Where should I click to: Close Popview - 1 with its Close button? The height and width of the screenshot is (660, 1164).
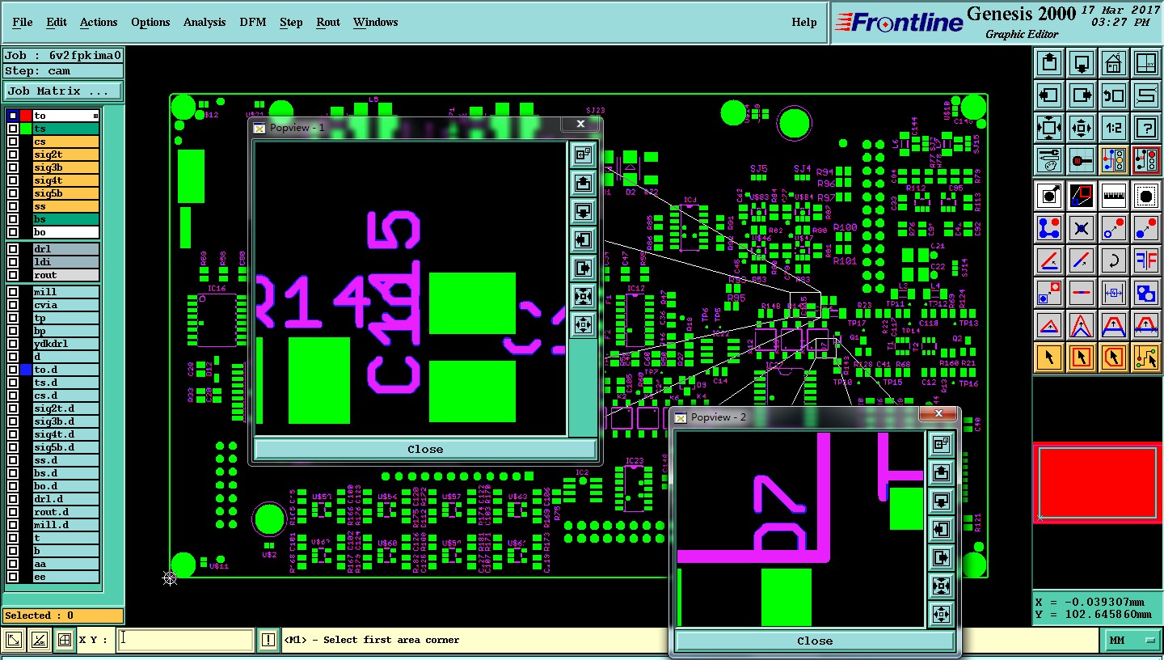[x=425, y=449]
